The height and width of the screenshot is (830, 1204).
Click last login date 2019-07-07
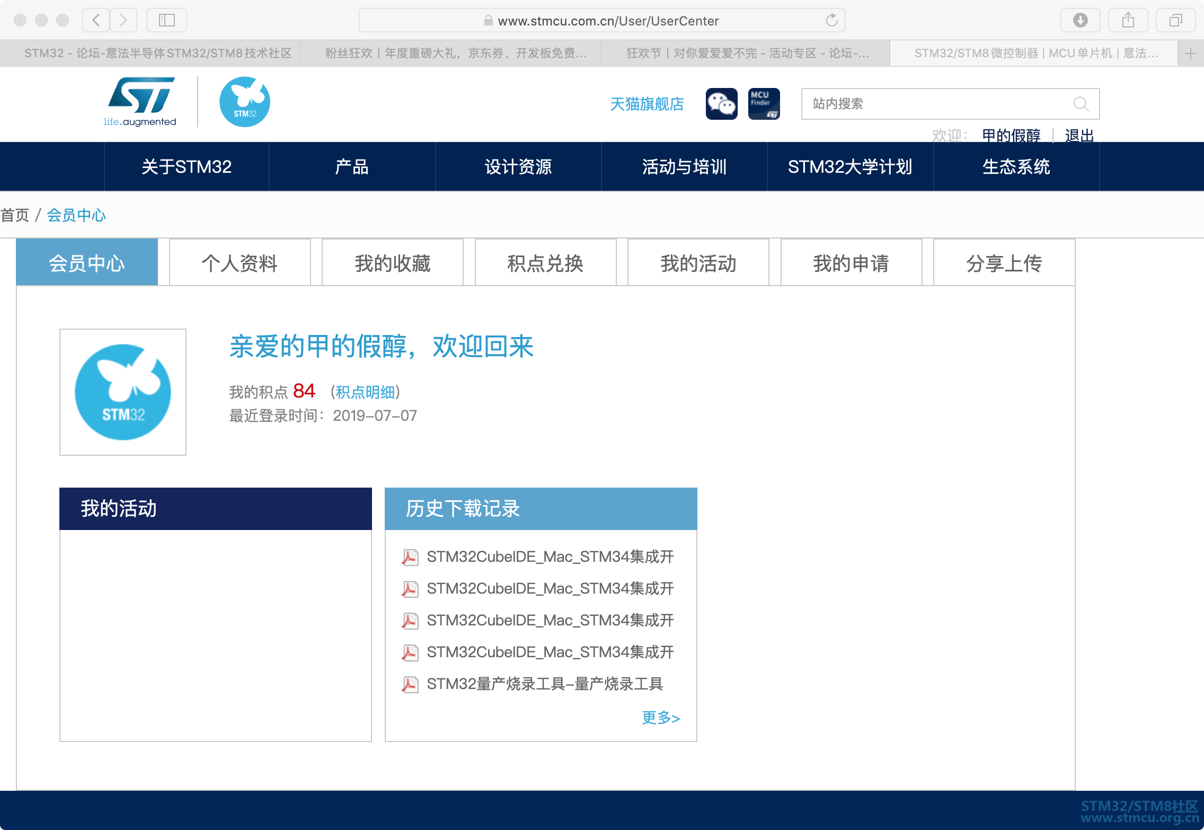tap(375, 416)
